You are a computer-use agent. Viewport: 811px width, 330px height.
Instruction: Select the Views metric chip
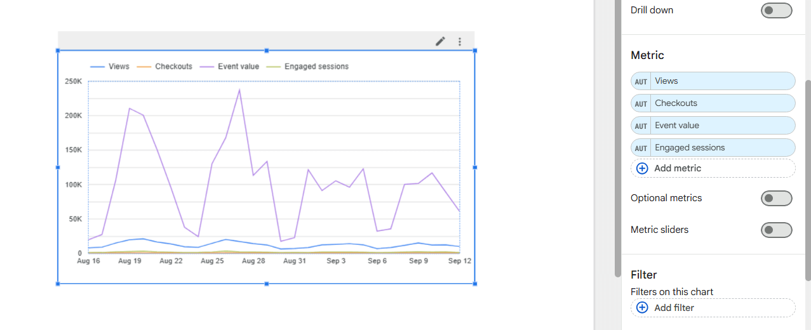coord(713,81)
